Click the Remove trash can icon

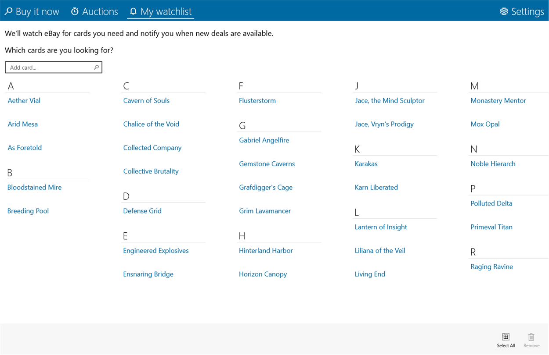tap(531, 337)
